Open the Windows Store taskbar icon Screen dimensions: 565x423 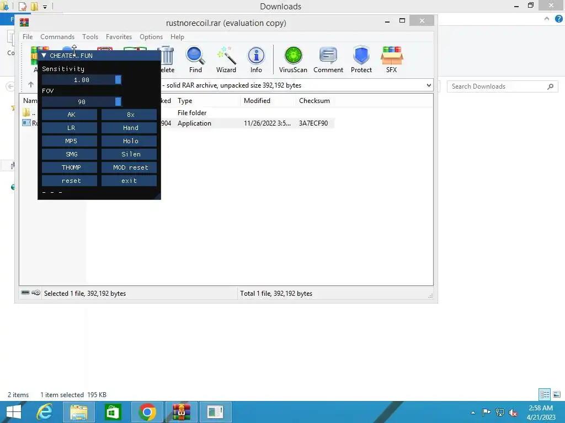tap(113, 412)
